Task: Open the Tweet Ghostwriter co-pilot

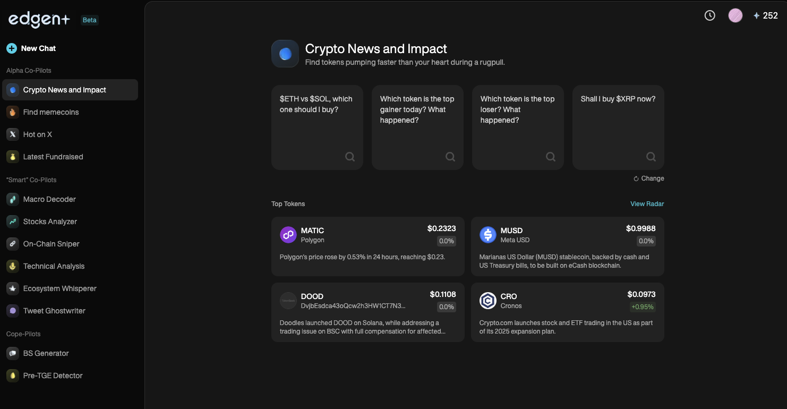Action: point(54,311)
